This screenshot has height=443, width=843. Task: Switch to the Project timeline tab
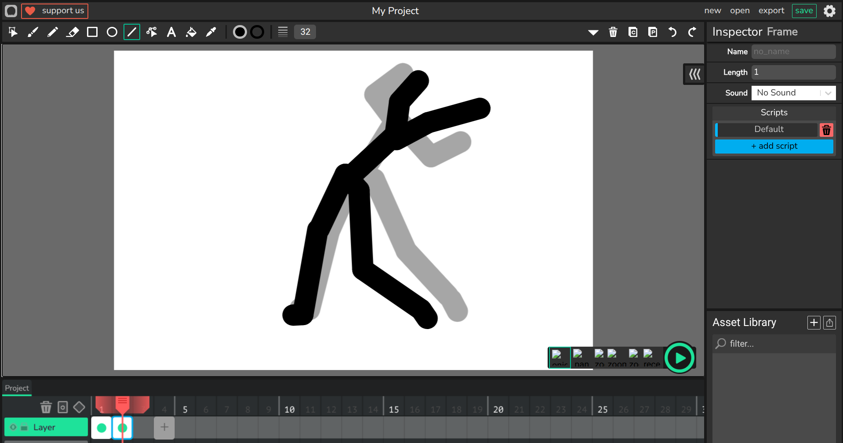17,388
